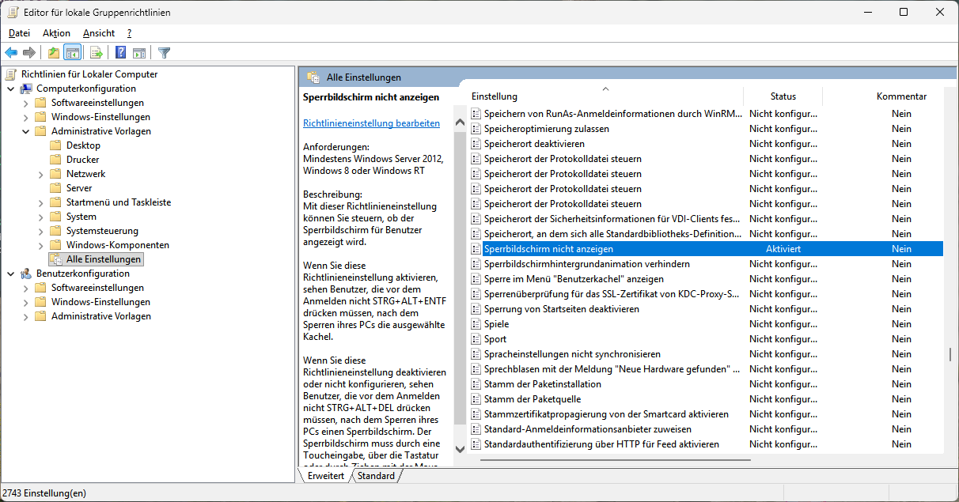Click folder icon next to Drucker
This screenshot has width=959, height=502.
click(x=55, y=160)
